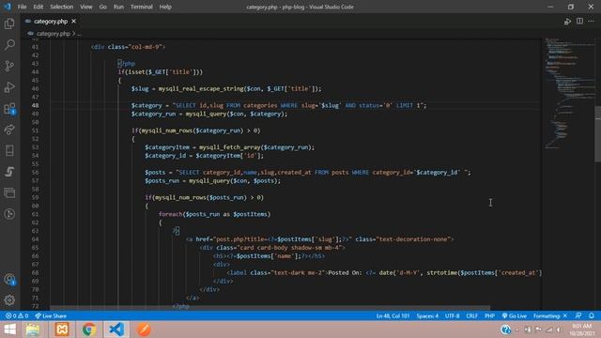601x338 pixels.
Task: Change line ending via CRLF
Action: coord(471,315)
